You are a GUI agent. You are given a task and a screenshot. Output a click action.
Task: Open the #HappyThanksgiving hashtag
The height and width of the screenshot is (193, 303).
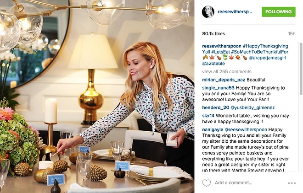(265, 46)
